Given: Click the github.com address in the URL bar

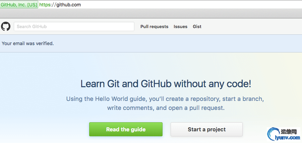Looking at the screenshot, I should (x=69, y=5).
